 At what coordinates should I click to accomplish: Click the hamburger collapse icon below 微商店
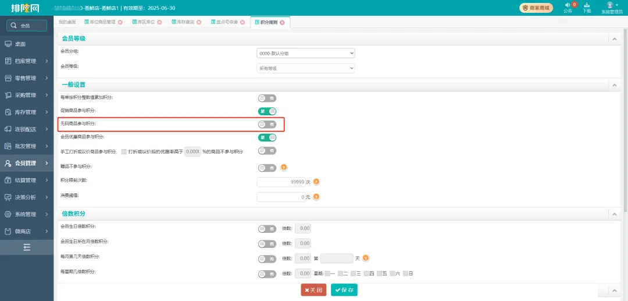[27, 247]
